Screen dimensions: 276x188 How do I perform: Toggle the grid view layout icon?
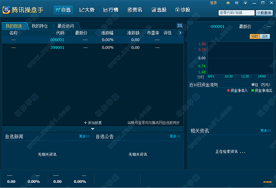(x=179, y=26)
